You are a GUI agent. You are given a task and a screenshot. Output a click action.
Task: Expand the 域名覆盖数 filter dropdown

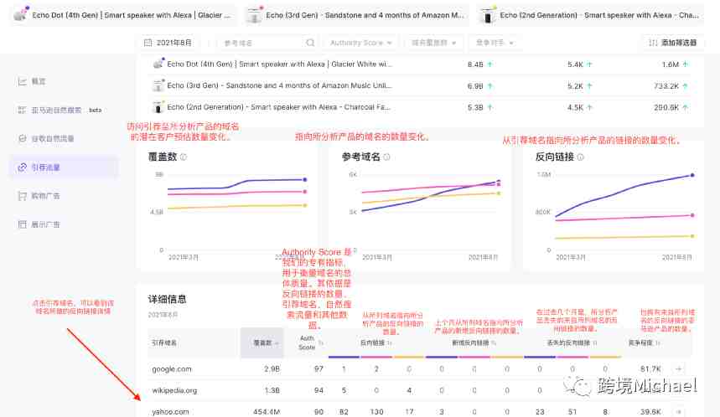point(434,43)
